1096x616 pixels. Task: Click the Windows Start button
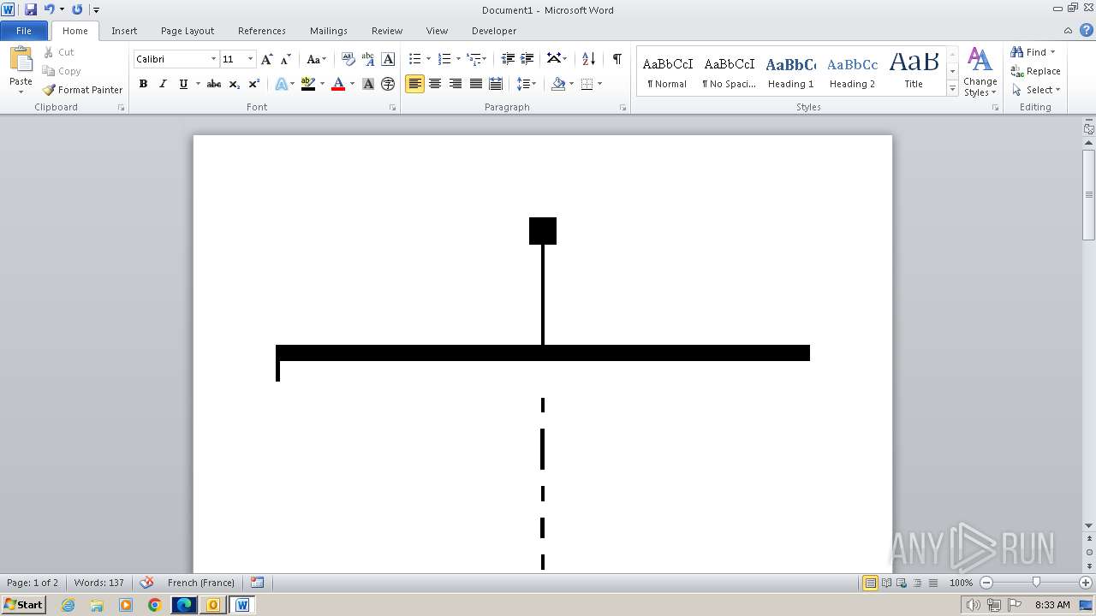point(23,605)
